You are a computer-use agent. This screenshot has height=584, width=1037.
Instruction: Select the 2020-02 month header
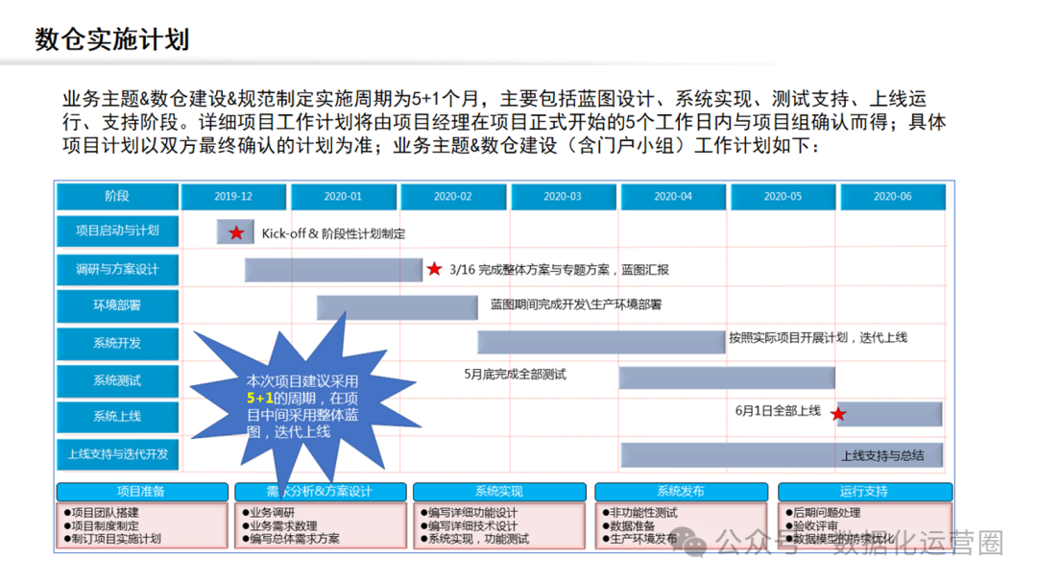tap(453, 197)
